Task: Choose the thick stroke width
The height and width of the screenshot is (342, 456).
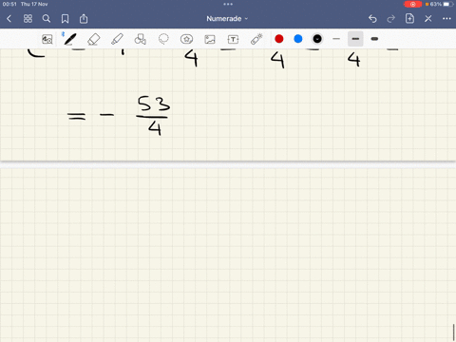Action: point(374,39)
